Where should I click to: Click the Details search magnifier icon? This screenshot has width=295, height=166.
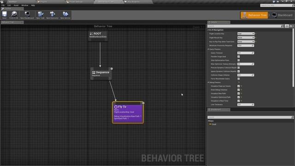[x=282, y=26]
